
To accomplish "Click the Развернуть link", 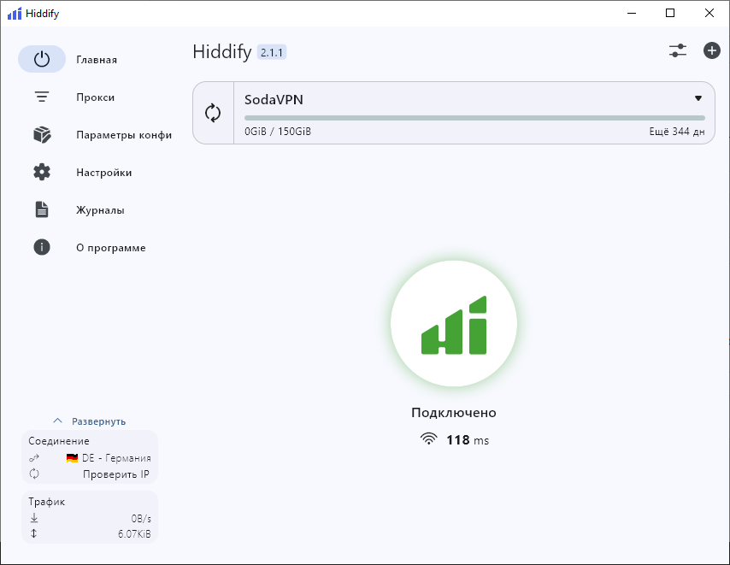I will [x=98, y=421].
